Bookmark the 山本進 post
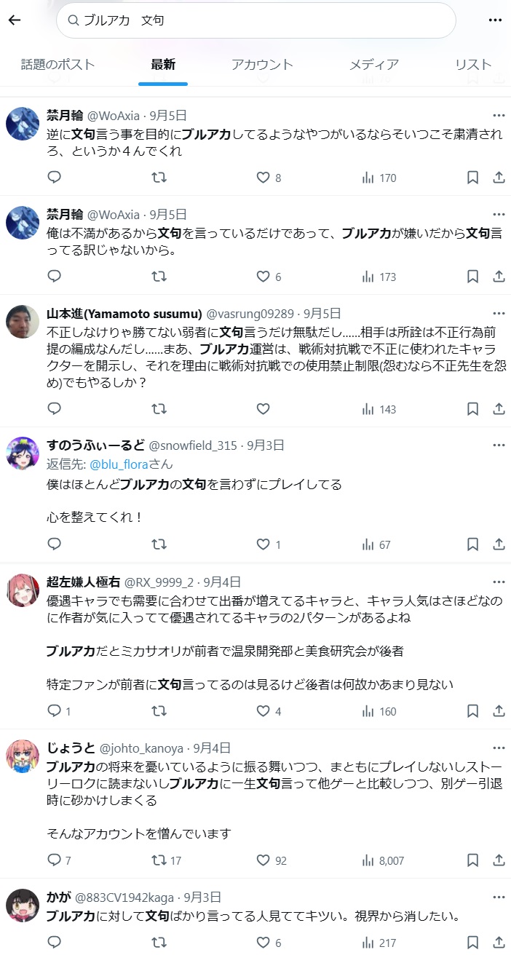Image resolution: width=511 pixels, height=955 pixels. pyautogui.click(x=472, y=409)
